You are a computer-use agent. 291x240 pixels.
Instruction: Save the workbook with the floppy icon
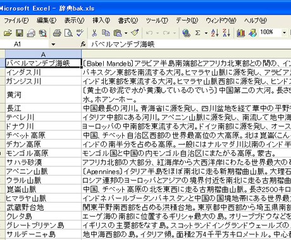[x=20, y=33]
